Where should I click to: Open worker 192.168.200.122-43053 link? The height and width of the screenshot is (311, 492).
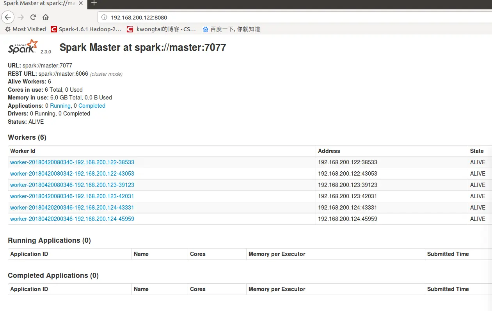72,174
